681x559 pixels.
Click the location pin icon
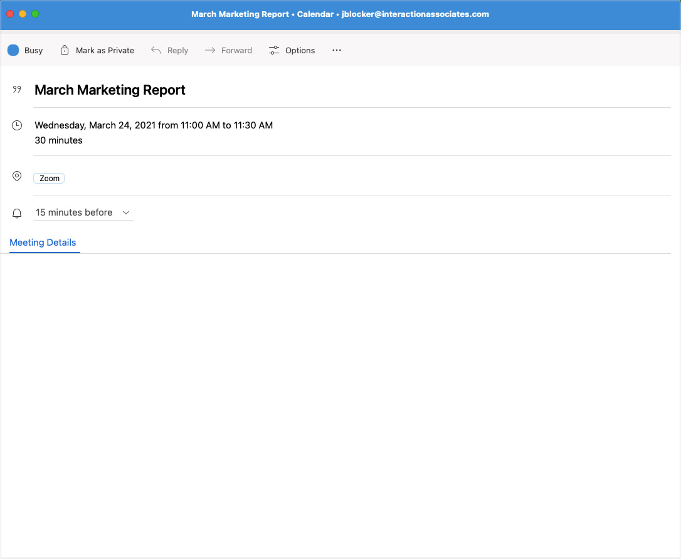tap(17, 177)
